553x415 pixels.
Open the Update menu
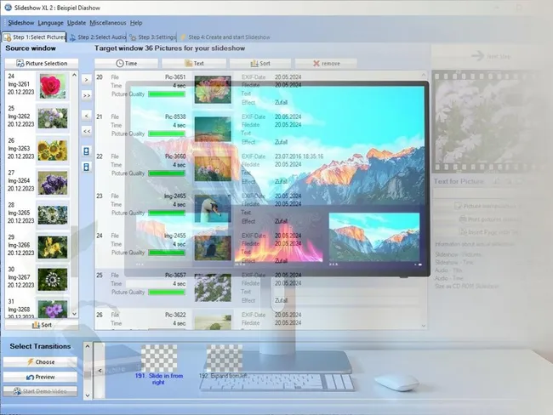(x=77, y=23)
